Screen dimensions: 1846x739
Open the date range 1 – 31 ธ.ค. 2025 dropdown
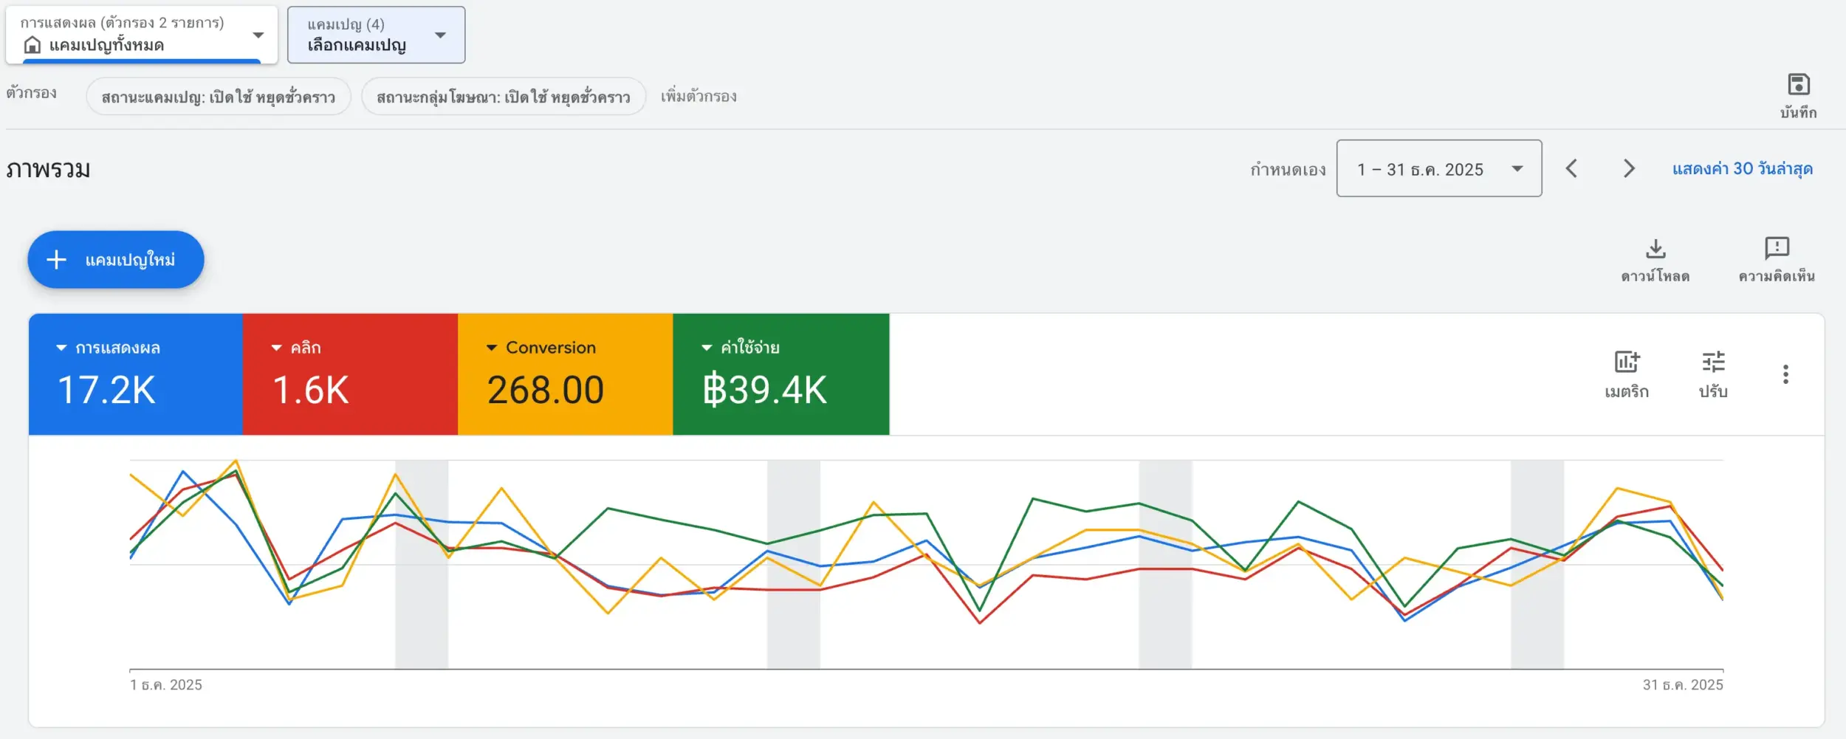[1438, 169]
